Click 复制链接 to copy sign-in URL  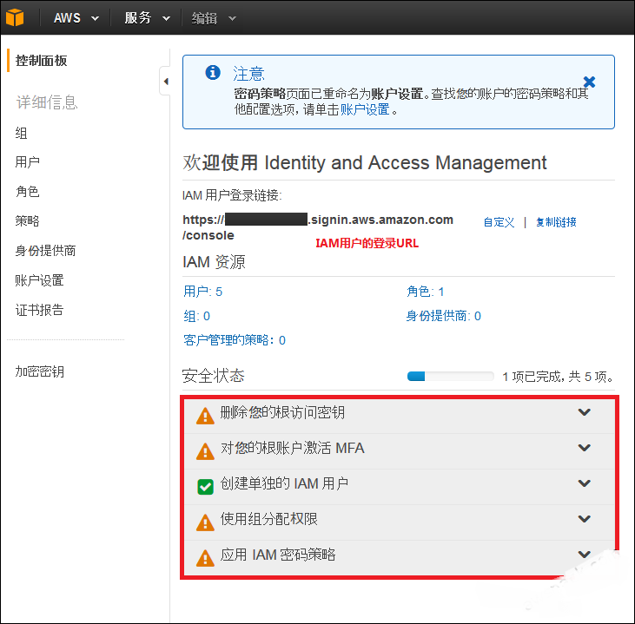click(x=556, y=222)
